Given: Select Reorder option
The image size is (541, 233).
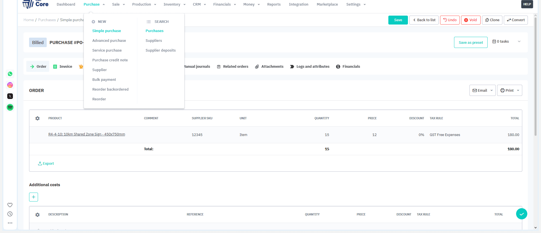Looking at the screenshot, I should [99, 99].
